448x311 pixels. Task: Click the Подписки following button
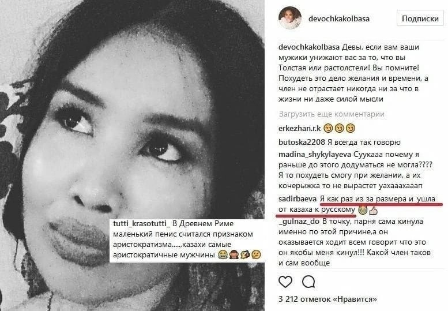tap(420, 18)
